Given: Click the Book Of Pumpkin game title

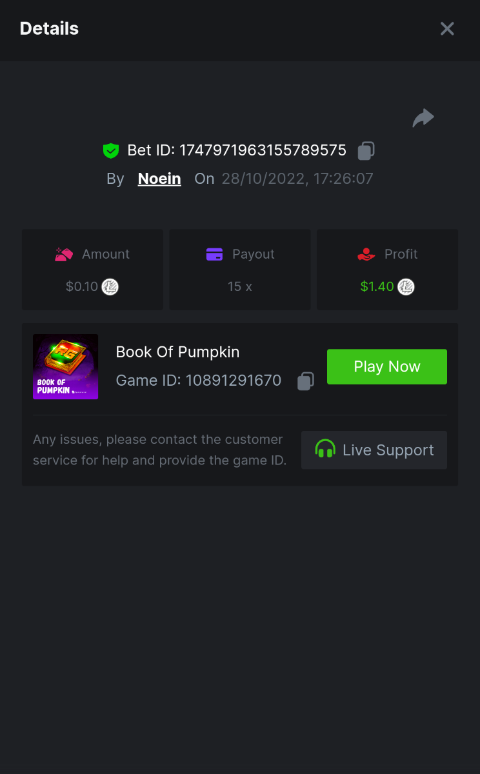Looking at the screenshot, I should coord(177,352).
